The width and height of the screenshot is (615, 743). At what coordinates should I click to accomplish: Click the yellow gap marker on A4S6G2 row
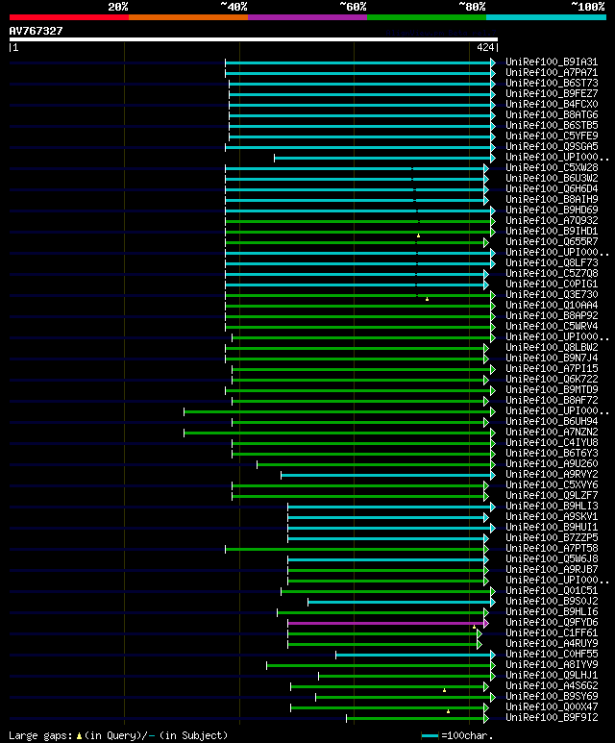click(x=444, y=690)
